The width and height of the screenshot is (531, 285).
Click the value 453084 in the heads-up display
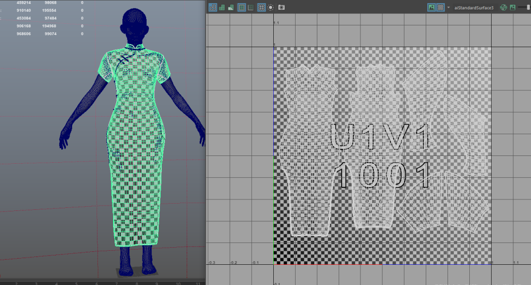click(24, 18)
